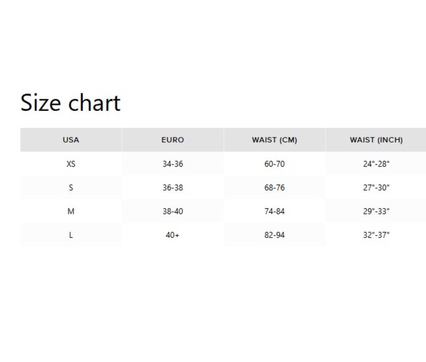Select the L size cell
The image size is (426, 362).
[x=71, y=235]
